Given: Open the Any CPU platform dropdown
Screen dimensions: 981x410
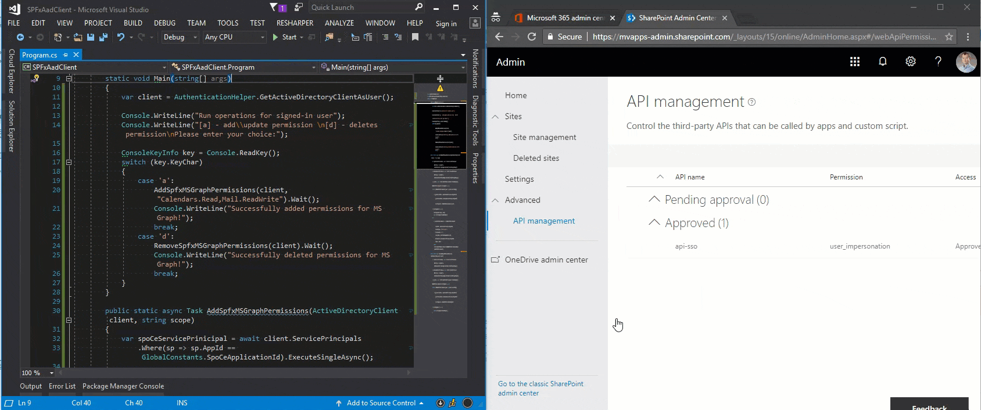Looking at the screenshot, I should click(234, 37).
